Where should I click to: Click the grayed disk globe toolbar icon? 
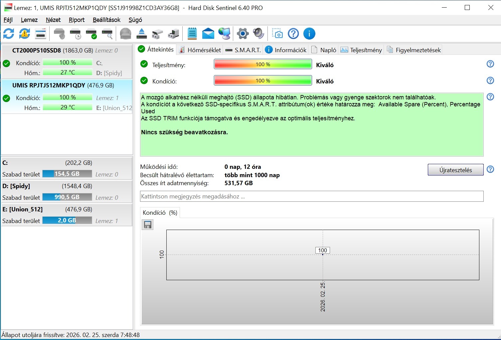tap(125, 34)
